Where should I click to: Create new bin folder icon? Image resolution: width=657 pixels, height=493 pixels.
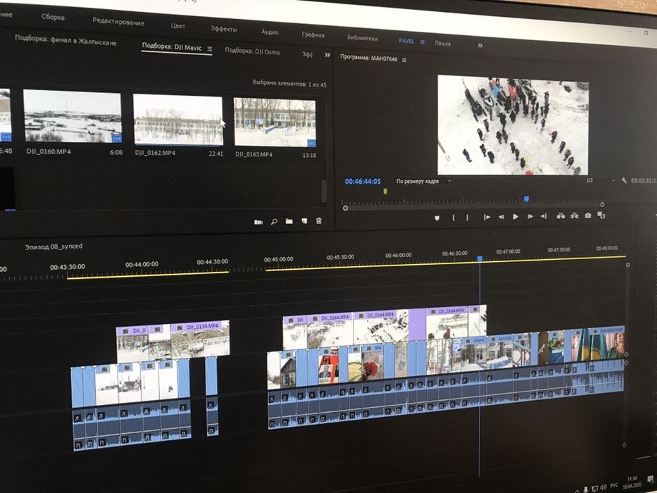[x=289, y=221]
